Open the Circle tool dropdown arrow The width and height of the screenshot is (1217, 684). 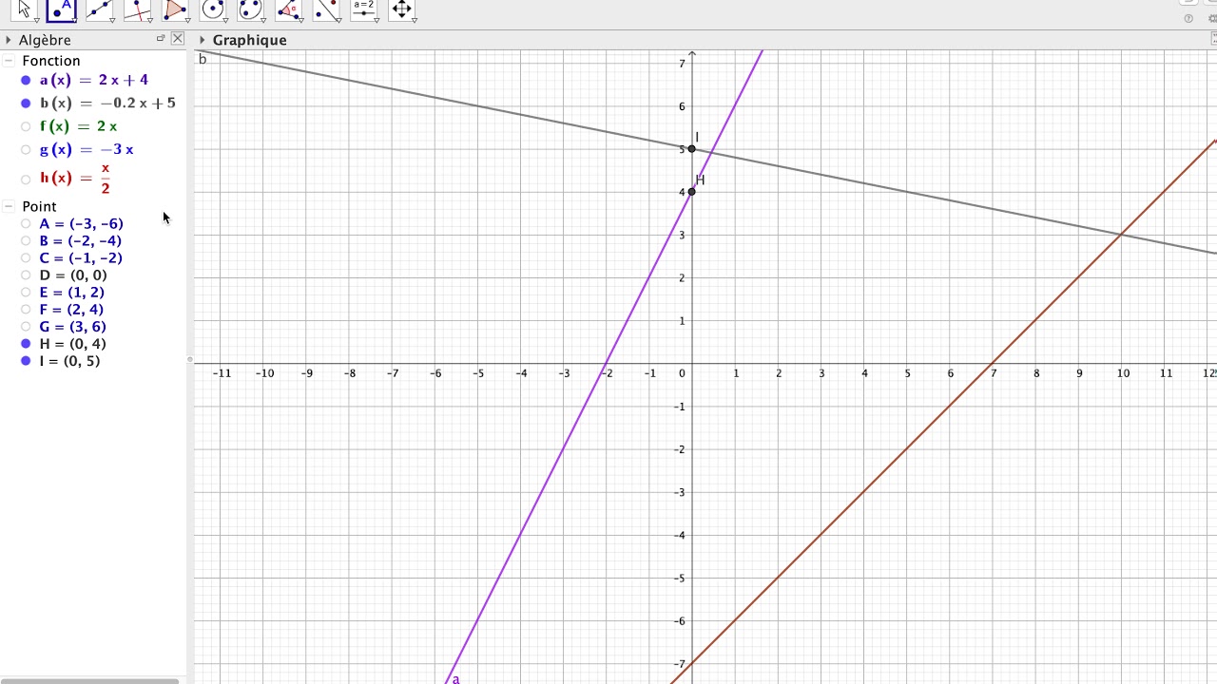pyautogui.click(x=225, y=20)
